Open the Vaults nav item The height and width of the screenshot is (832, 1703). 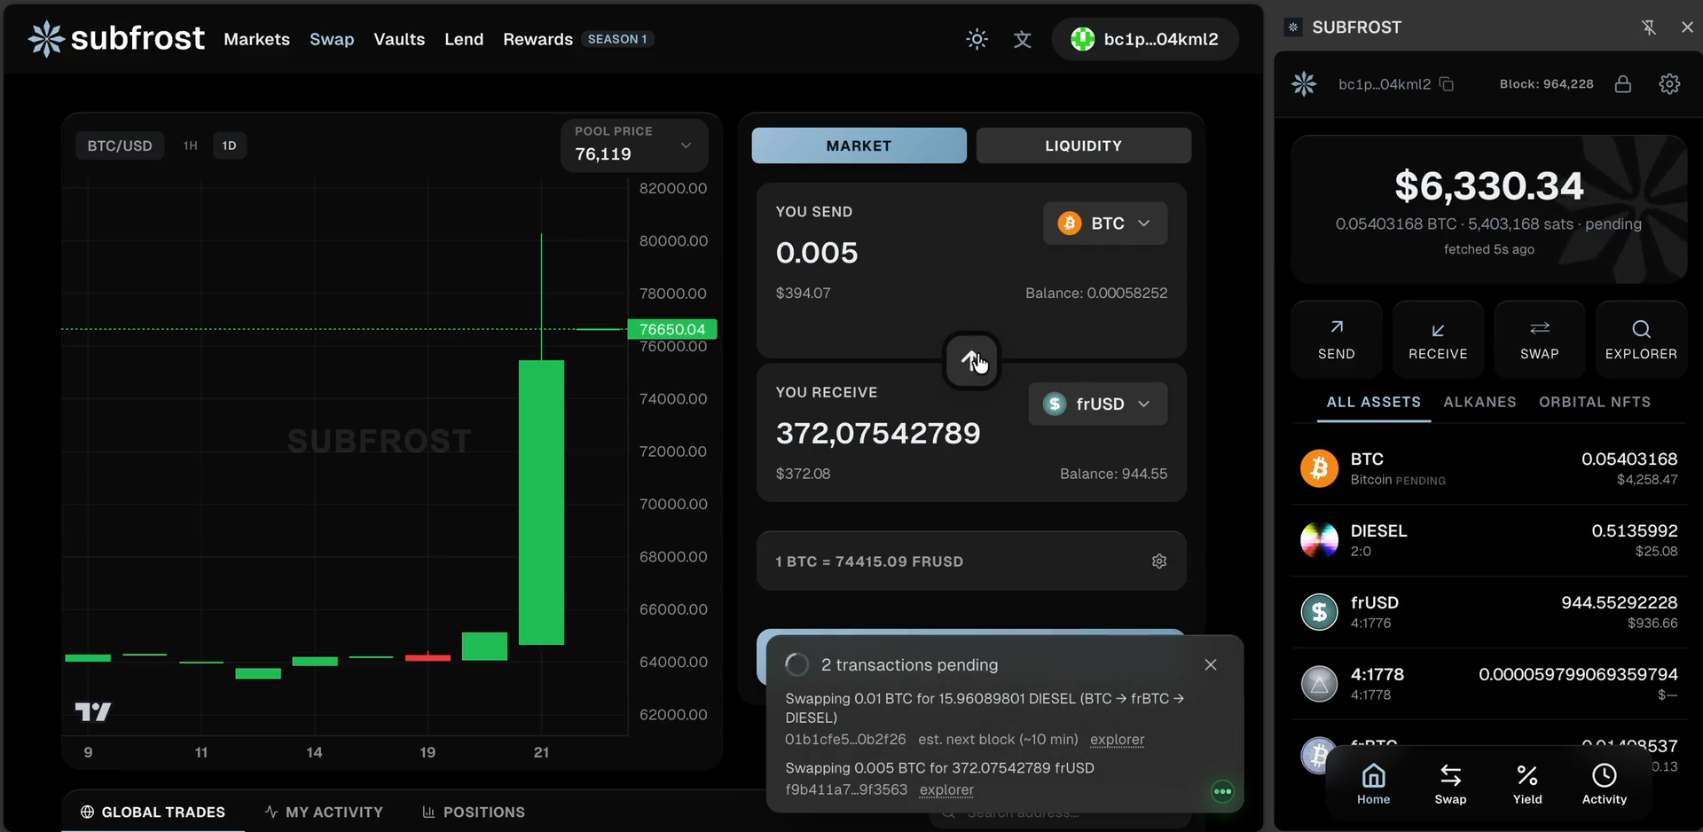click(399, 39)
